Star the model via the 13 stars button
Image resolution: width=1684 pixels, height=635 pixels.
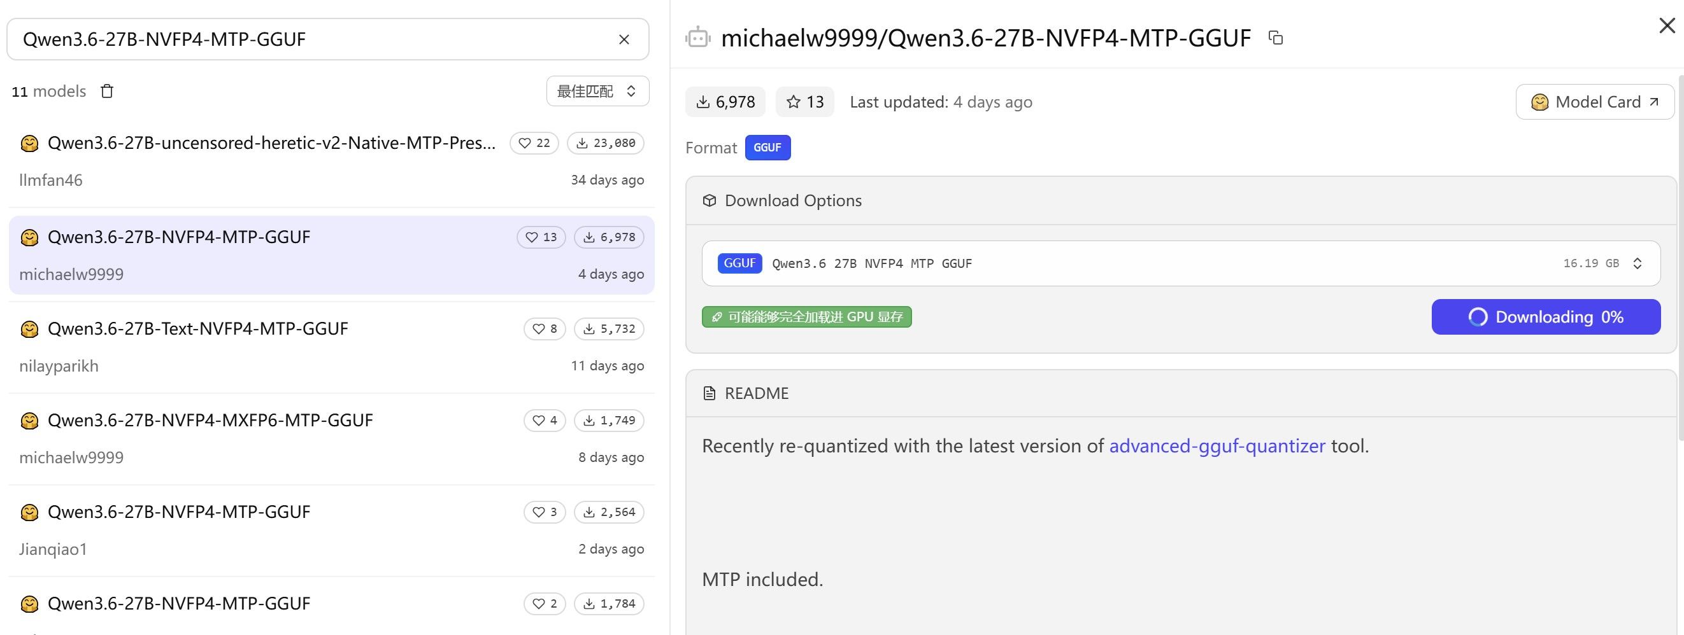(804, 102)
